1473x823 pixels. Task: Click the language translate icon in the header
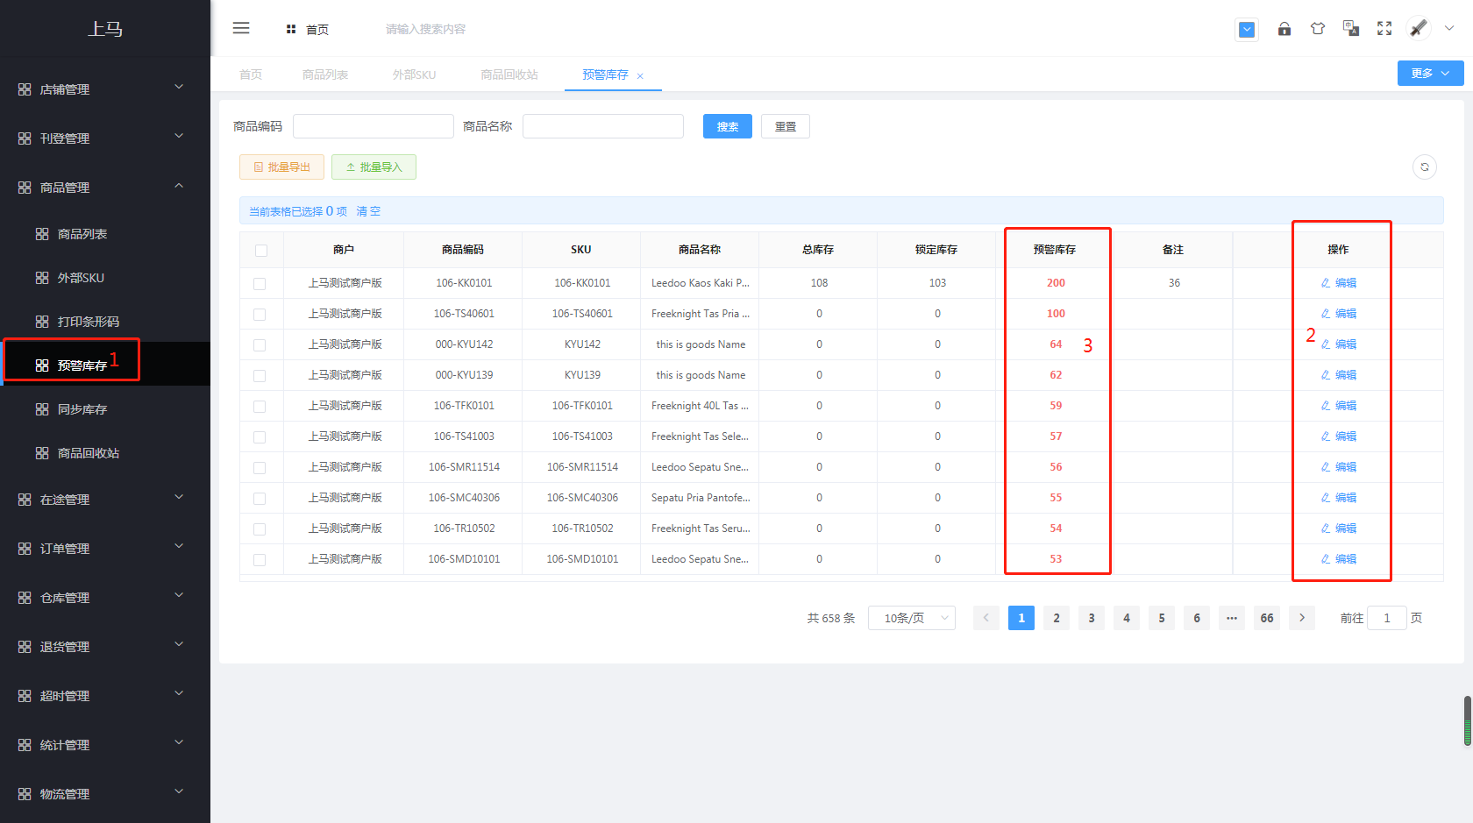pos(1351,29)
